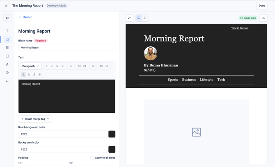Open the lightning automation sidebar icon
The height and width of the screenshot is (167, 275).
click(7, 64)
